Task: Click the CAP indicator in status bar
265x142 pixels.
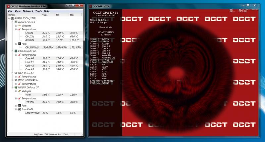Action: click(66, 134)
